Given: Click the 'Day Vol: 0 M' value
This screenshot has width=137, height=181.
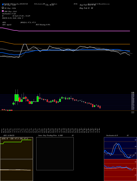Looking at the screenshot, I should click(x=86, y=8).
